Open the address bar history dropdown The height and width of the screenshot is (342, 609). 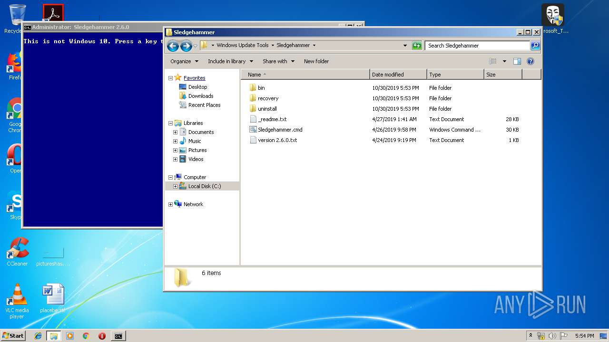pyautogui.click(x=405, y=46)
